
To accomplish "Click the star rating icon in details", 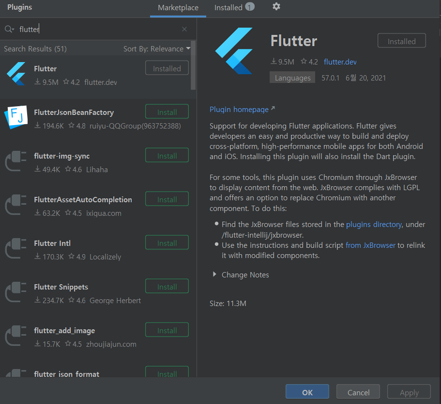I will click(304, 61).
